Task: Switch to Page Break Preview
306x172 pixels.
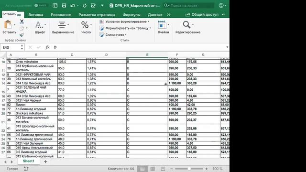Action: tap(163, 169)
